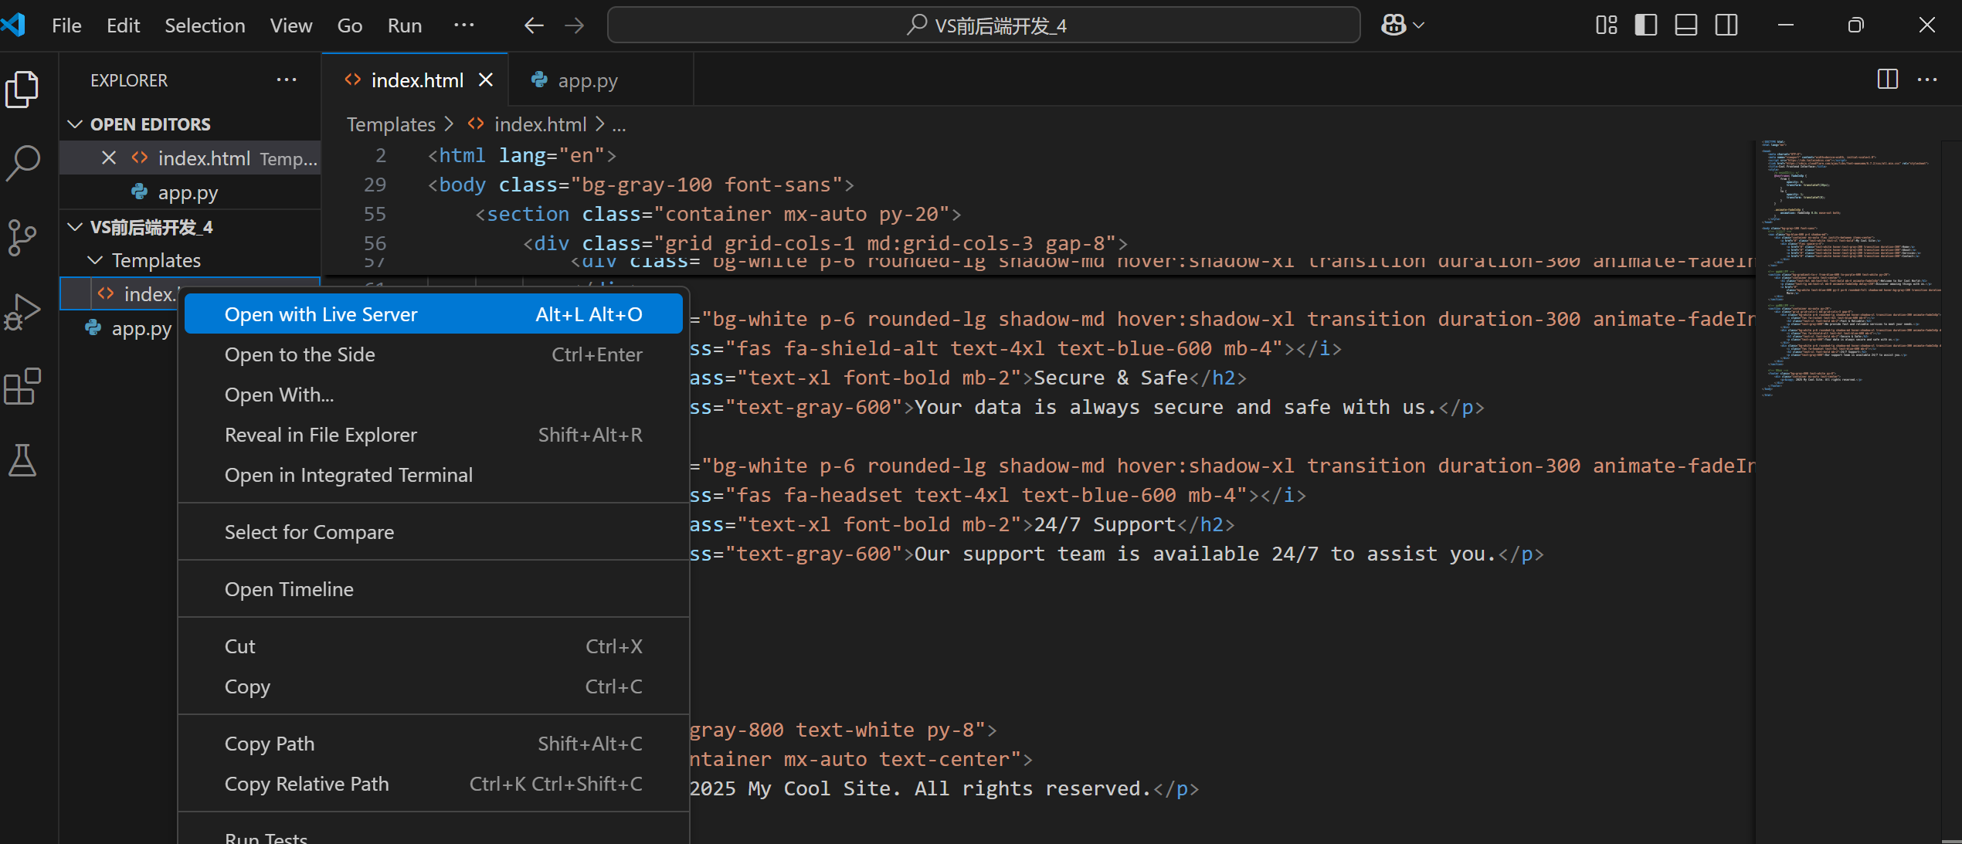Collapse the Templates folder
This screenshot has width=1962, height=844.
coord(95,260)
